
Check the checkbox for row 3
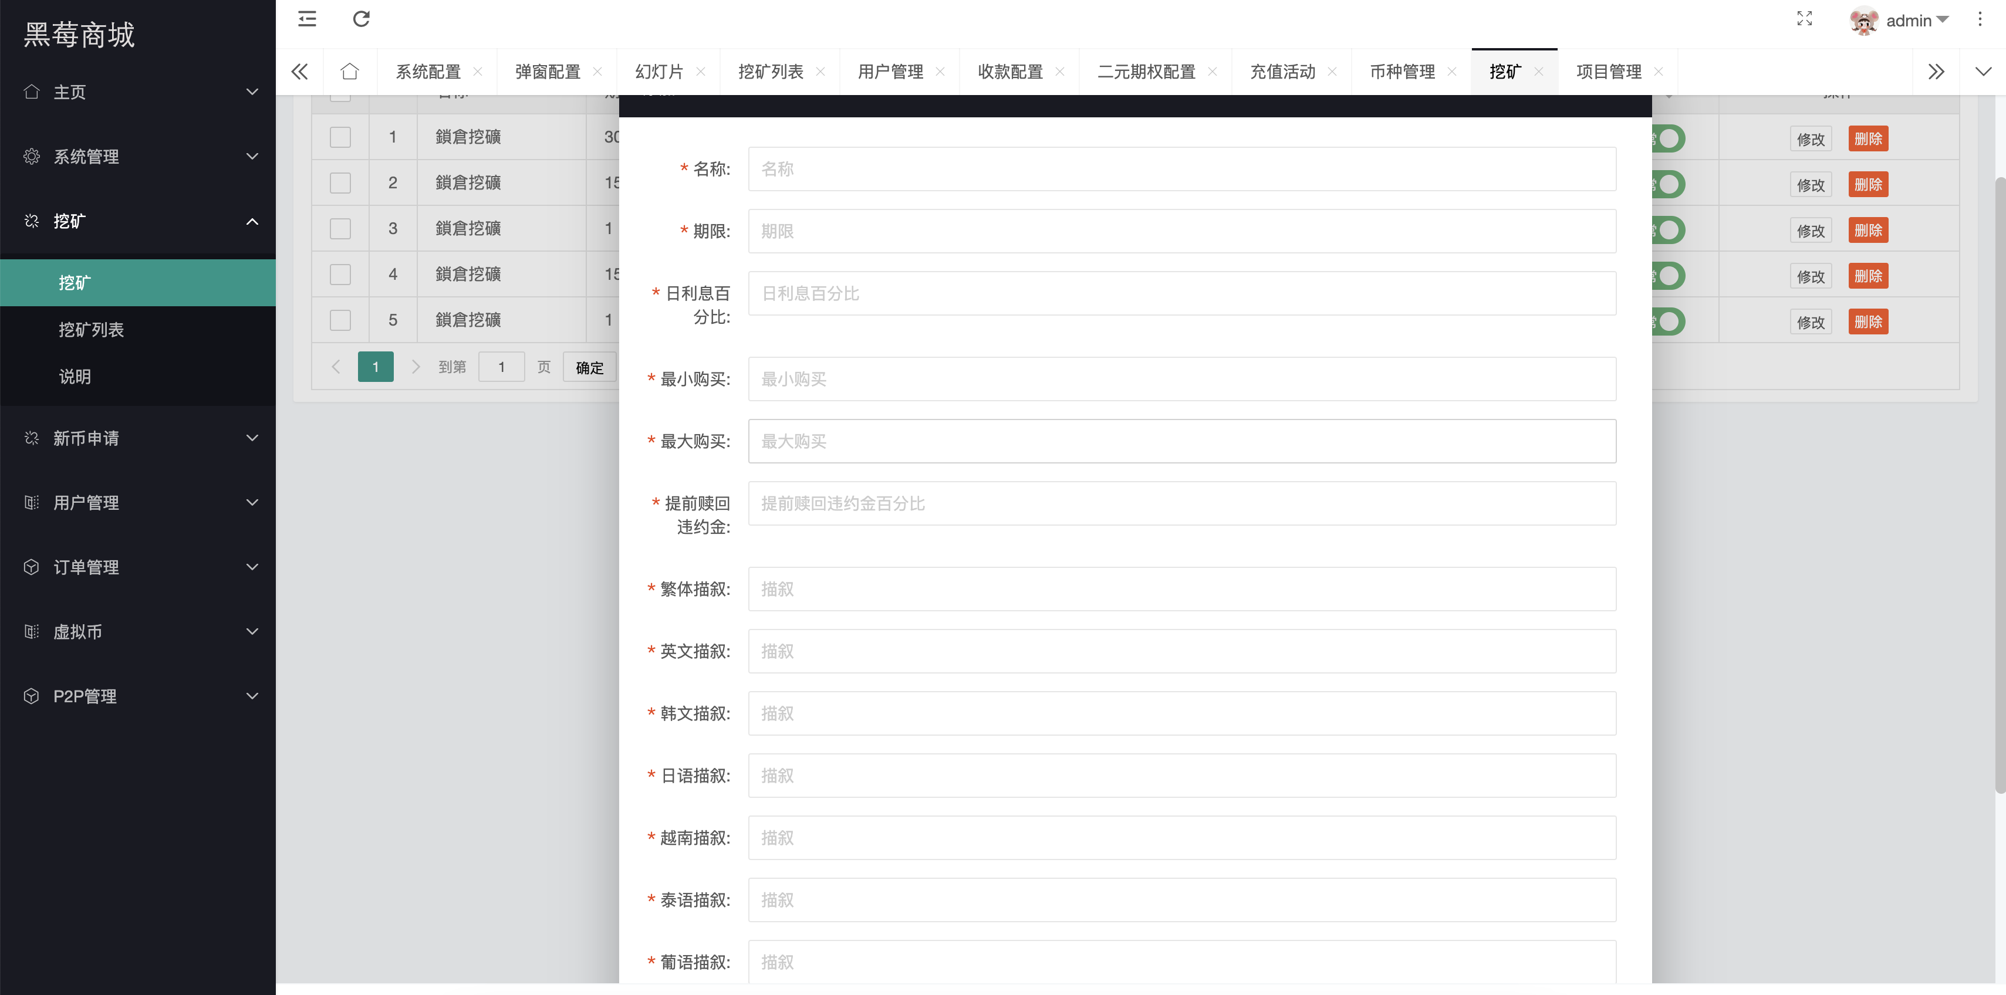pyautogui.click(x=340, y=228)
